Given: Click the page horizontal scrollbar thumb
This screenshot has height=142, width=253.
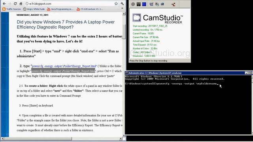Looking at the screenshot, I should point(38,138).
